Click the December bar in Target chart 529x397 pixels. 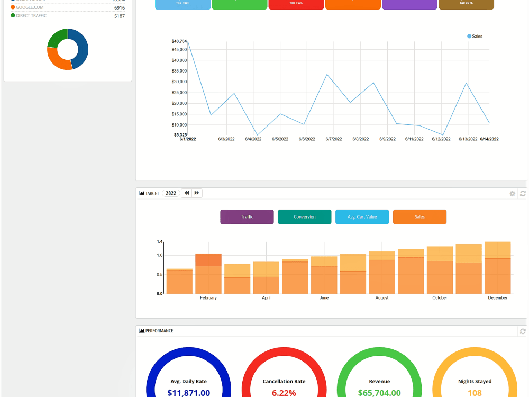click(x=498, y=268)
